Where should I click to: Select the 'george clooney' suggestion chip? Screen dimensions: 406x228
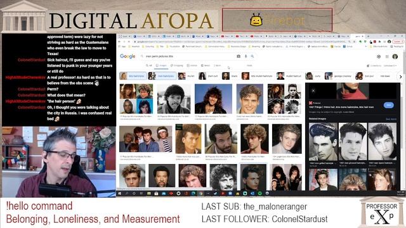339,76
